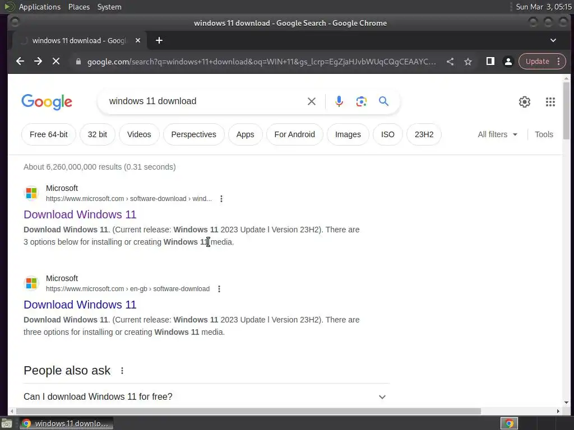Viewport: 574px width, 430px height.
Task: Open the Chrome profile avatar icon
Action: tap(508, 62)
